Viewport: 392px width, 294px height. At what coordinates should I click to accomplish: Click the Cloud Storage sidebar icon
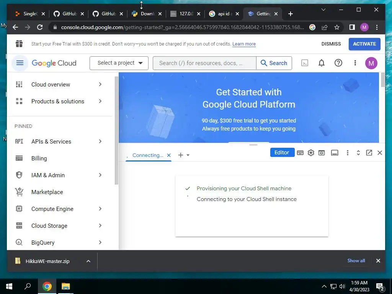pos(19,225)
